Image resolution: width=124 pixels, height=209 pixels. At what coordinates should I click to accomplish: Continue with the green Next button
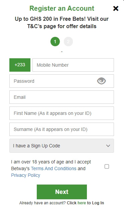62,192
